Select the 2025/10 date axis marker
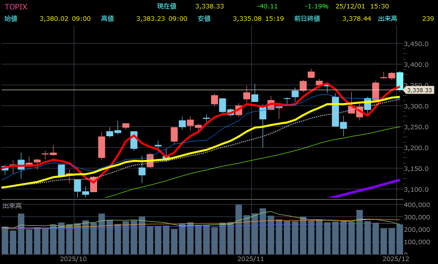Screen dimensions: 438x264 coord(73,259)
